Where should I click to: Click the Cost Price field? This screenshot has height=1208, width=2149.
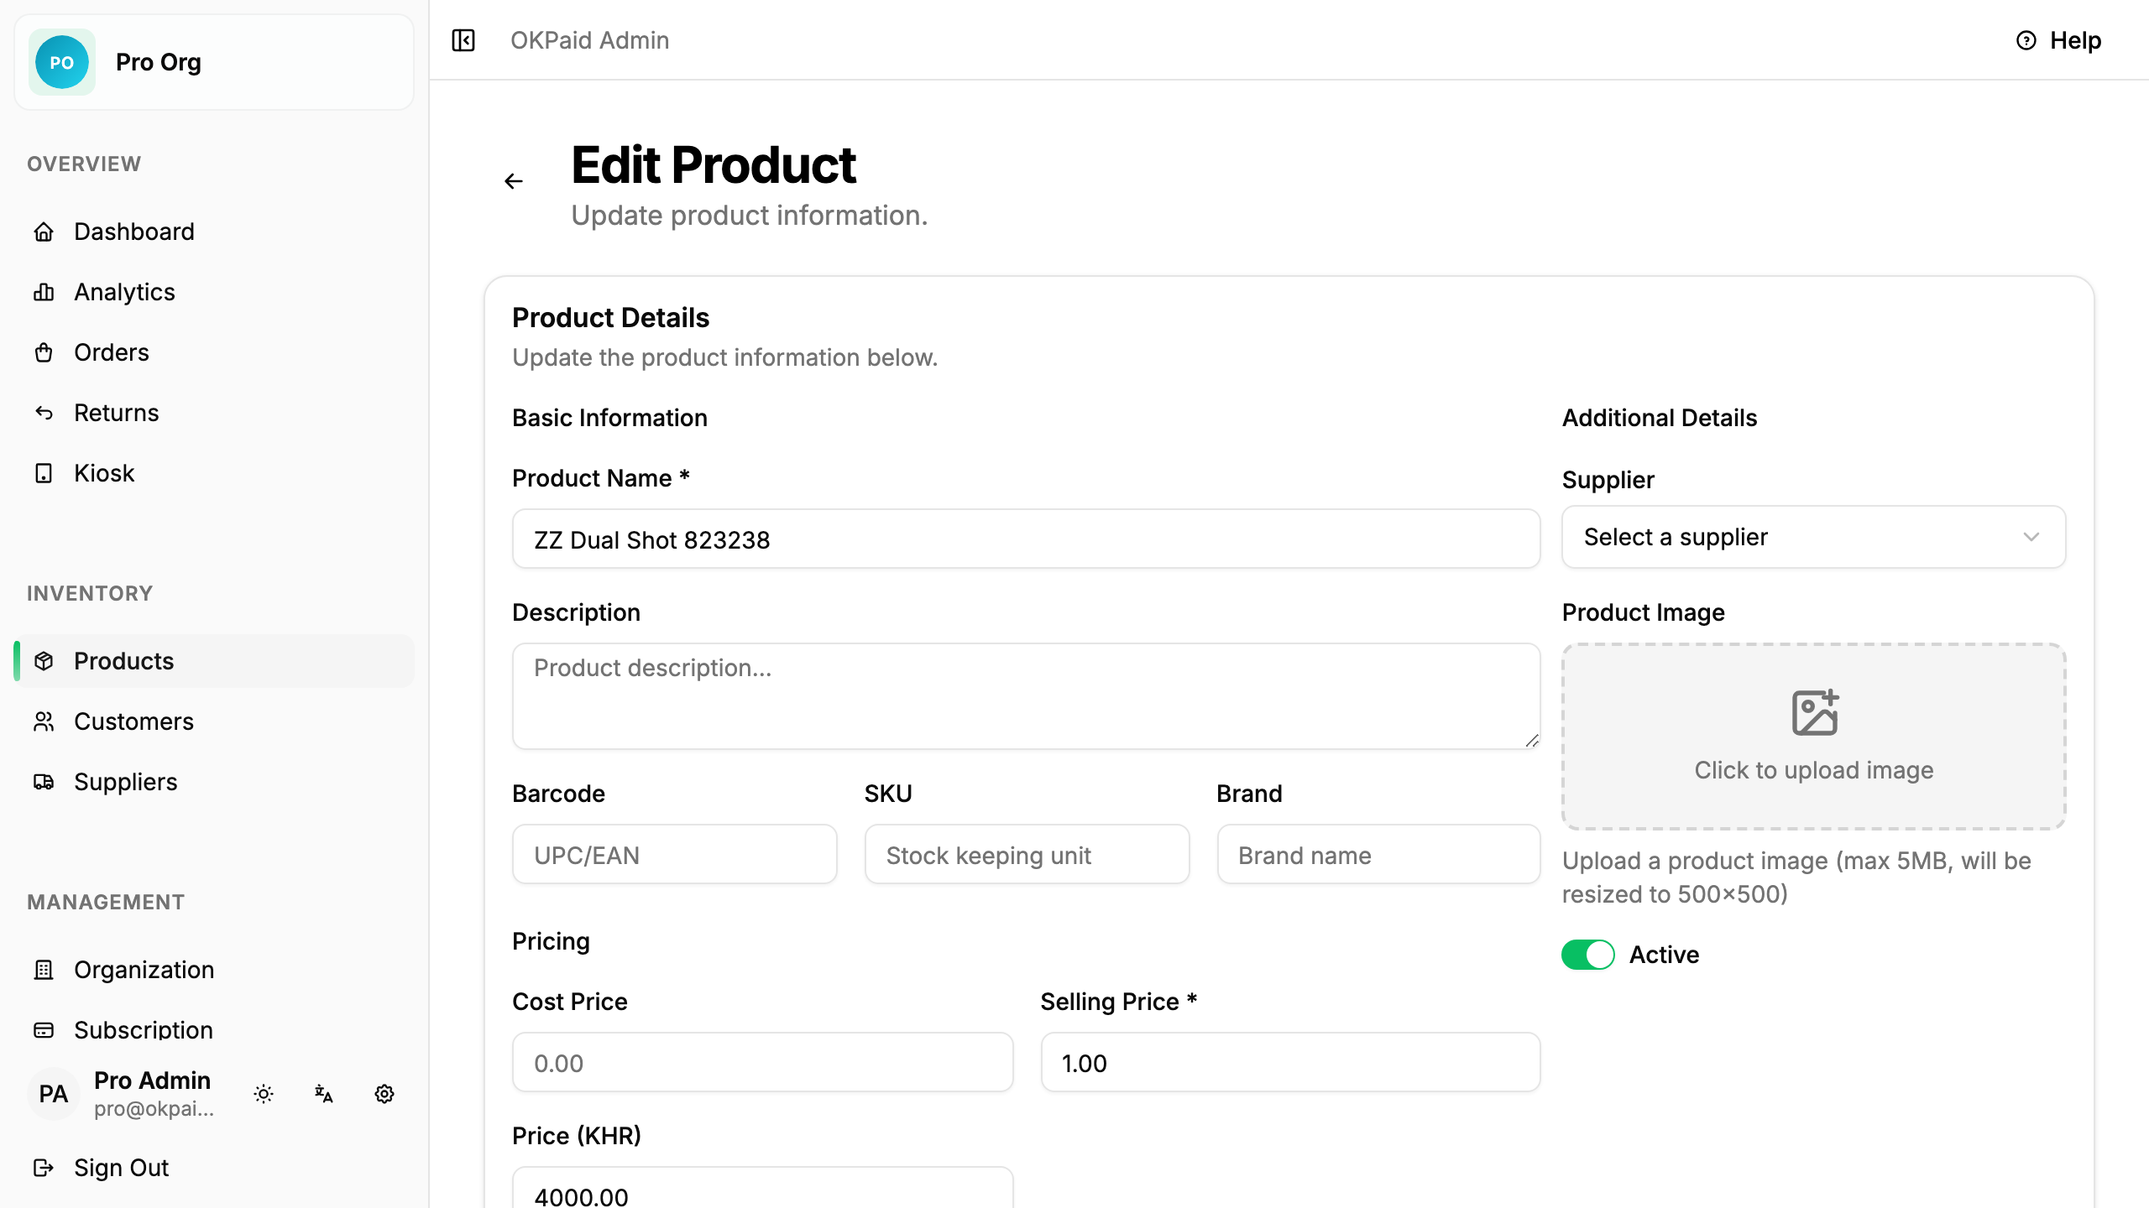point(762,1063)
